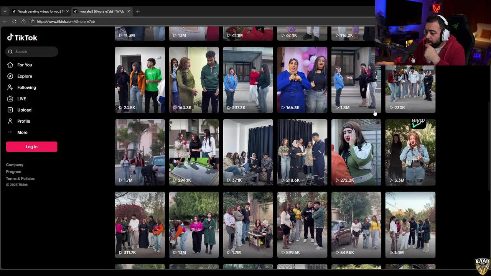Click the TikTok logo

click(x=22, y=38)
